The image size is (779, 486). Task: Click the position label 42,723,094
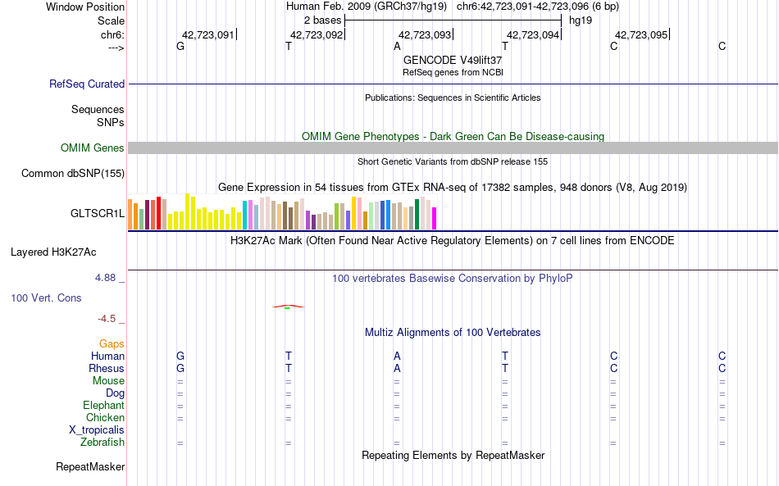(x=532, y=35)
